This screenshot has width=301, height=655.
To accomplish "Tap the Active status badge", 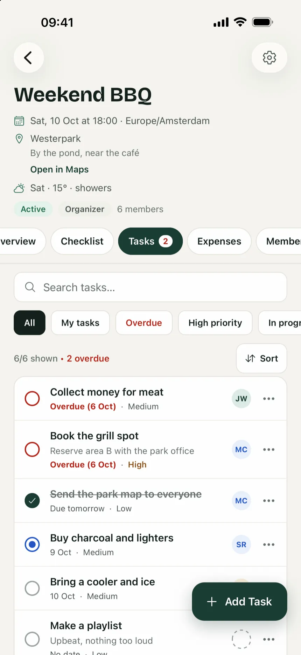I will [x=33, y=209].
